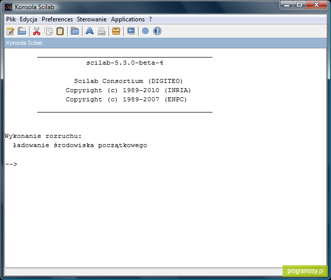
Task: Open the Sterowanie menu
Action: click(92, 19)
